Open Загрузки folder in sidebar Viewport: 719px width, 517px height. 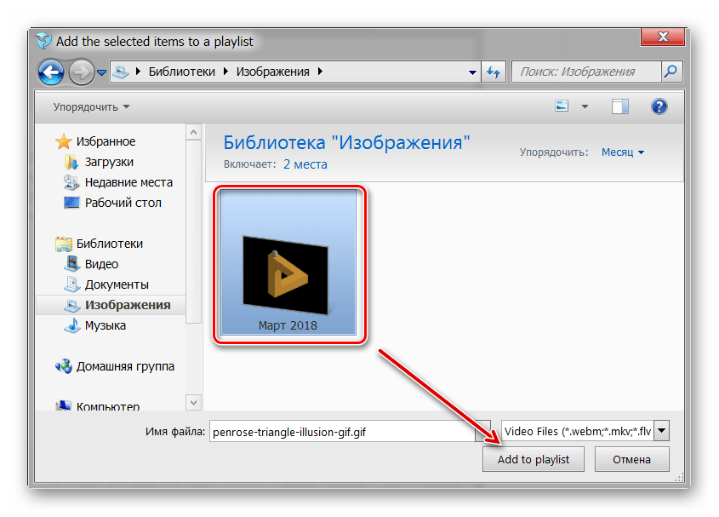(x=109, y=162)
